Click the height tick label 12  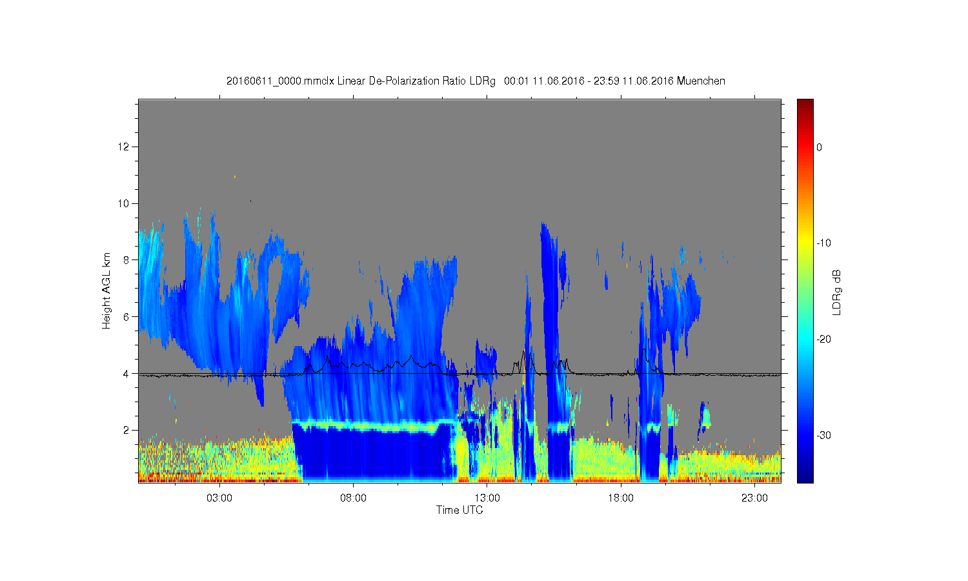coord(125,147)
